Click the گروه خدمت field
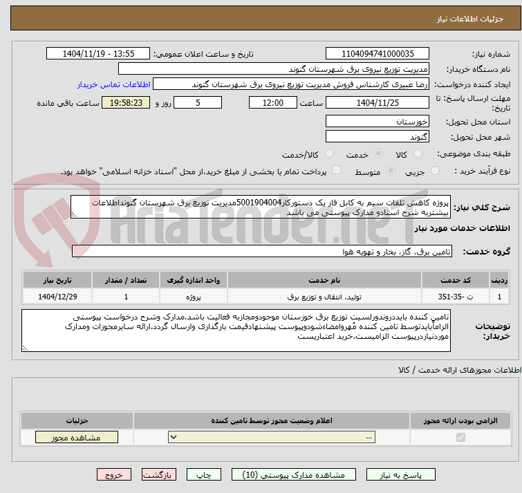The width and height of the screenshot is (522, 493). pyautogui.click(x=262, y=251)
